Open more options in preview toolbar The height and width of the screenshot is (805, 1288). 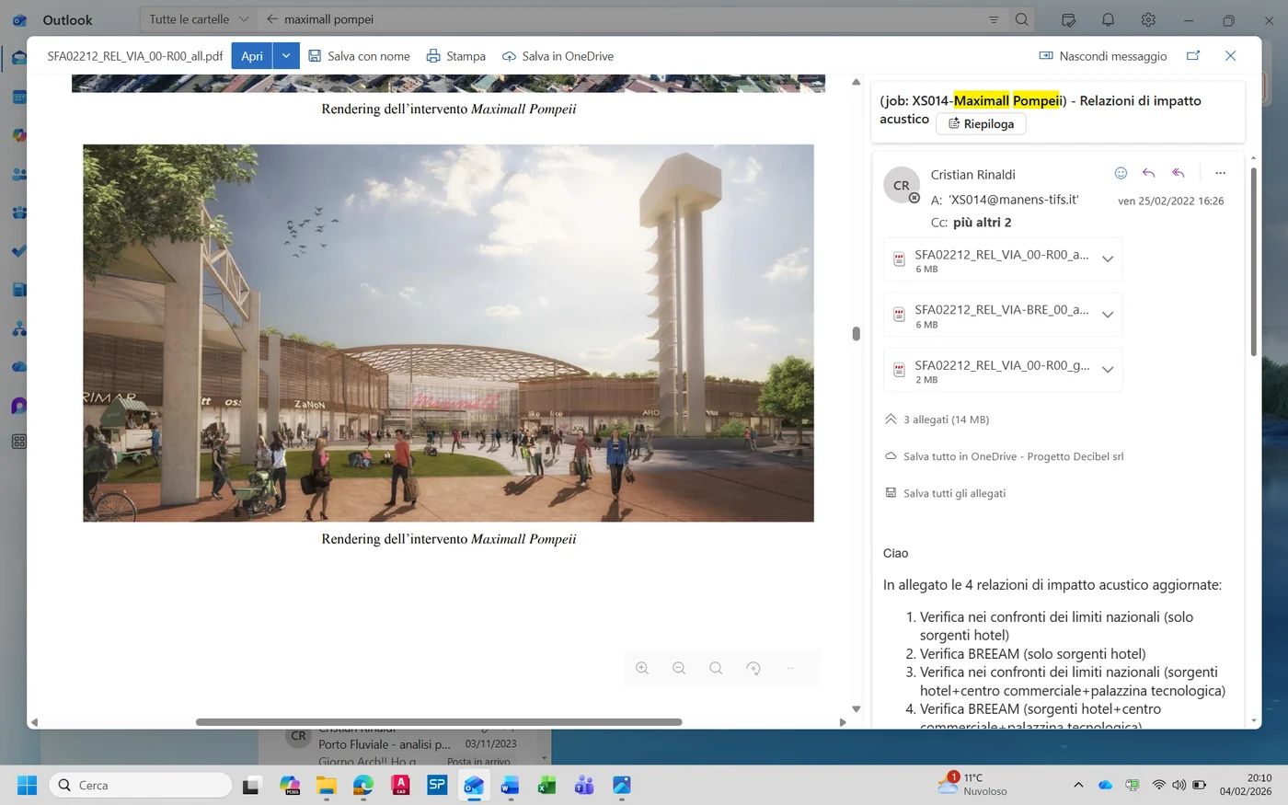pyautogui.click(x=790, y=668)
